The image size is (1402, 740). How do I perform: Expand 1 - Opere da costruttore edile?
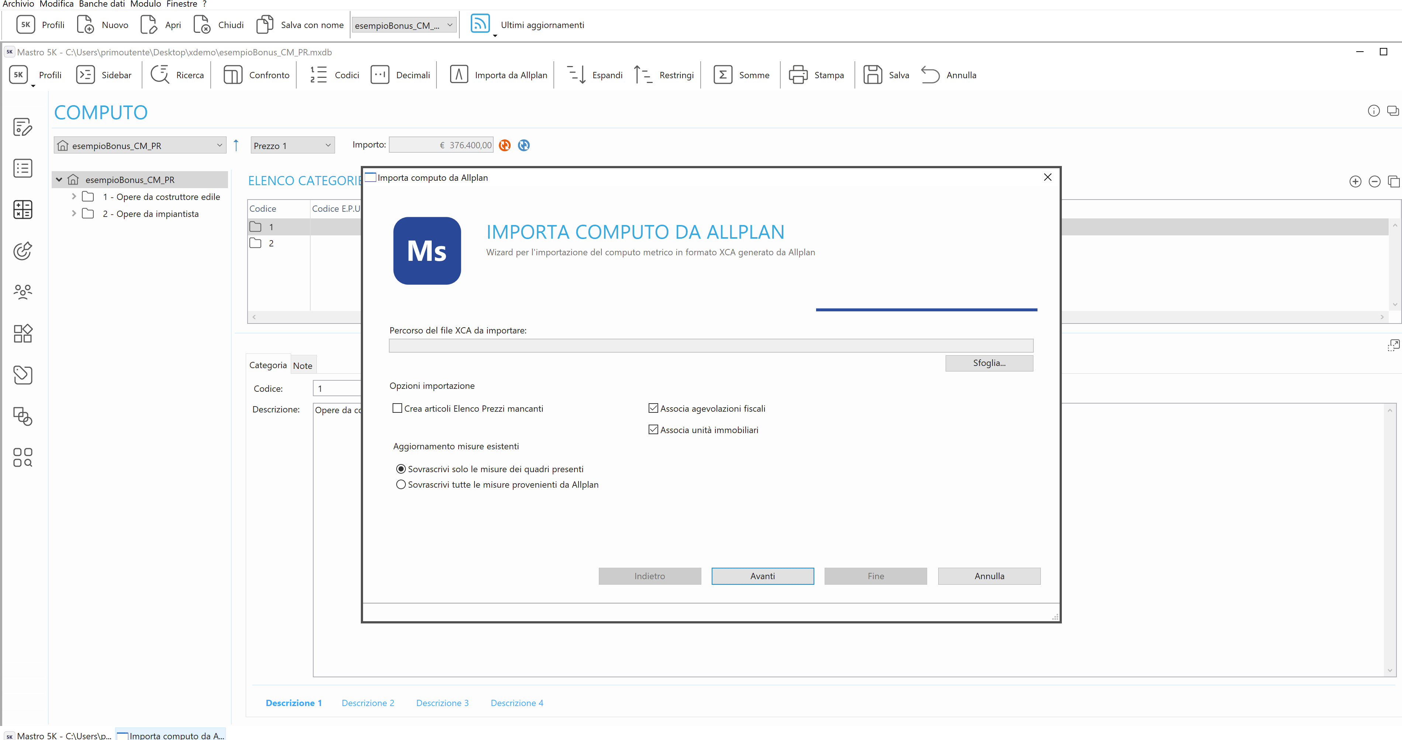tap(74, 196)
